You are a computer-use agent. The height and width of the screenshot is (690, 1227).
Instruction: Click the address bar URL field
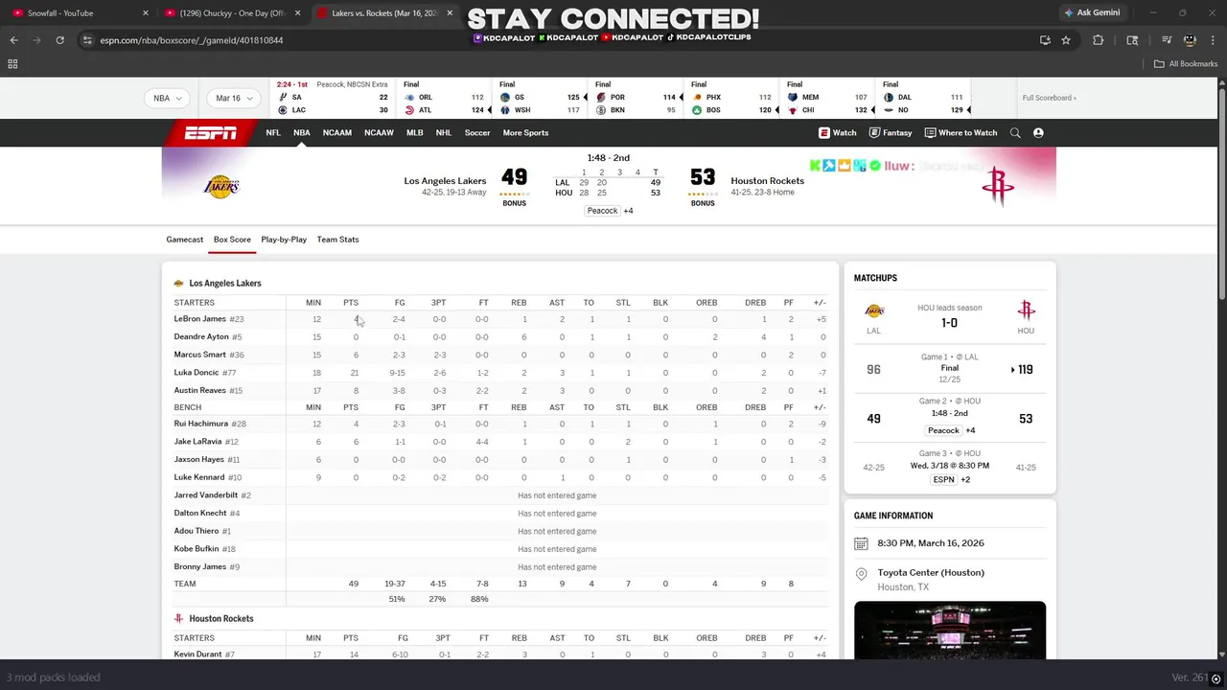click(x=556, y=40)
